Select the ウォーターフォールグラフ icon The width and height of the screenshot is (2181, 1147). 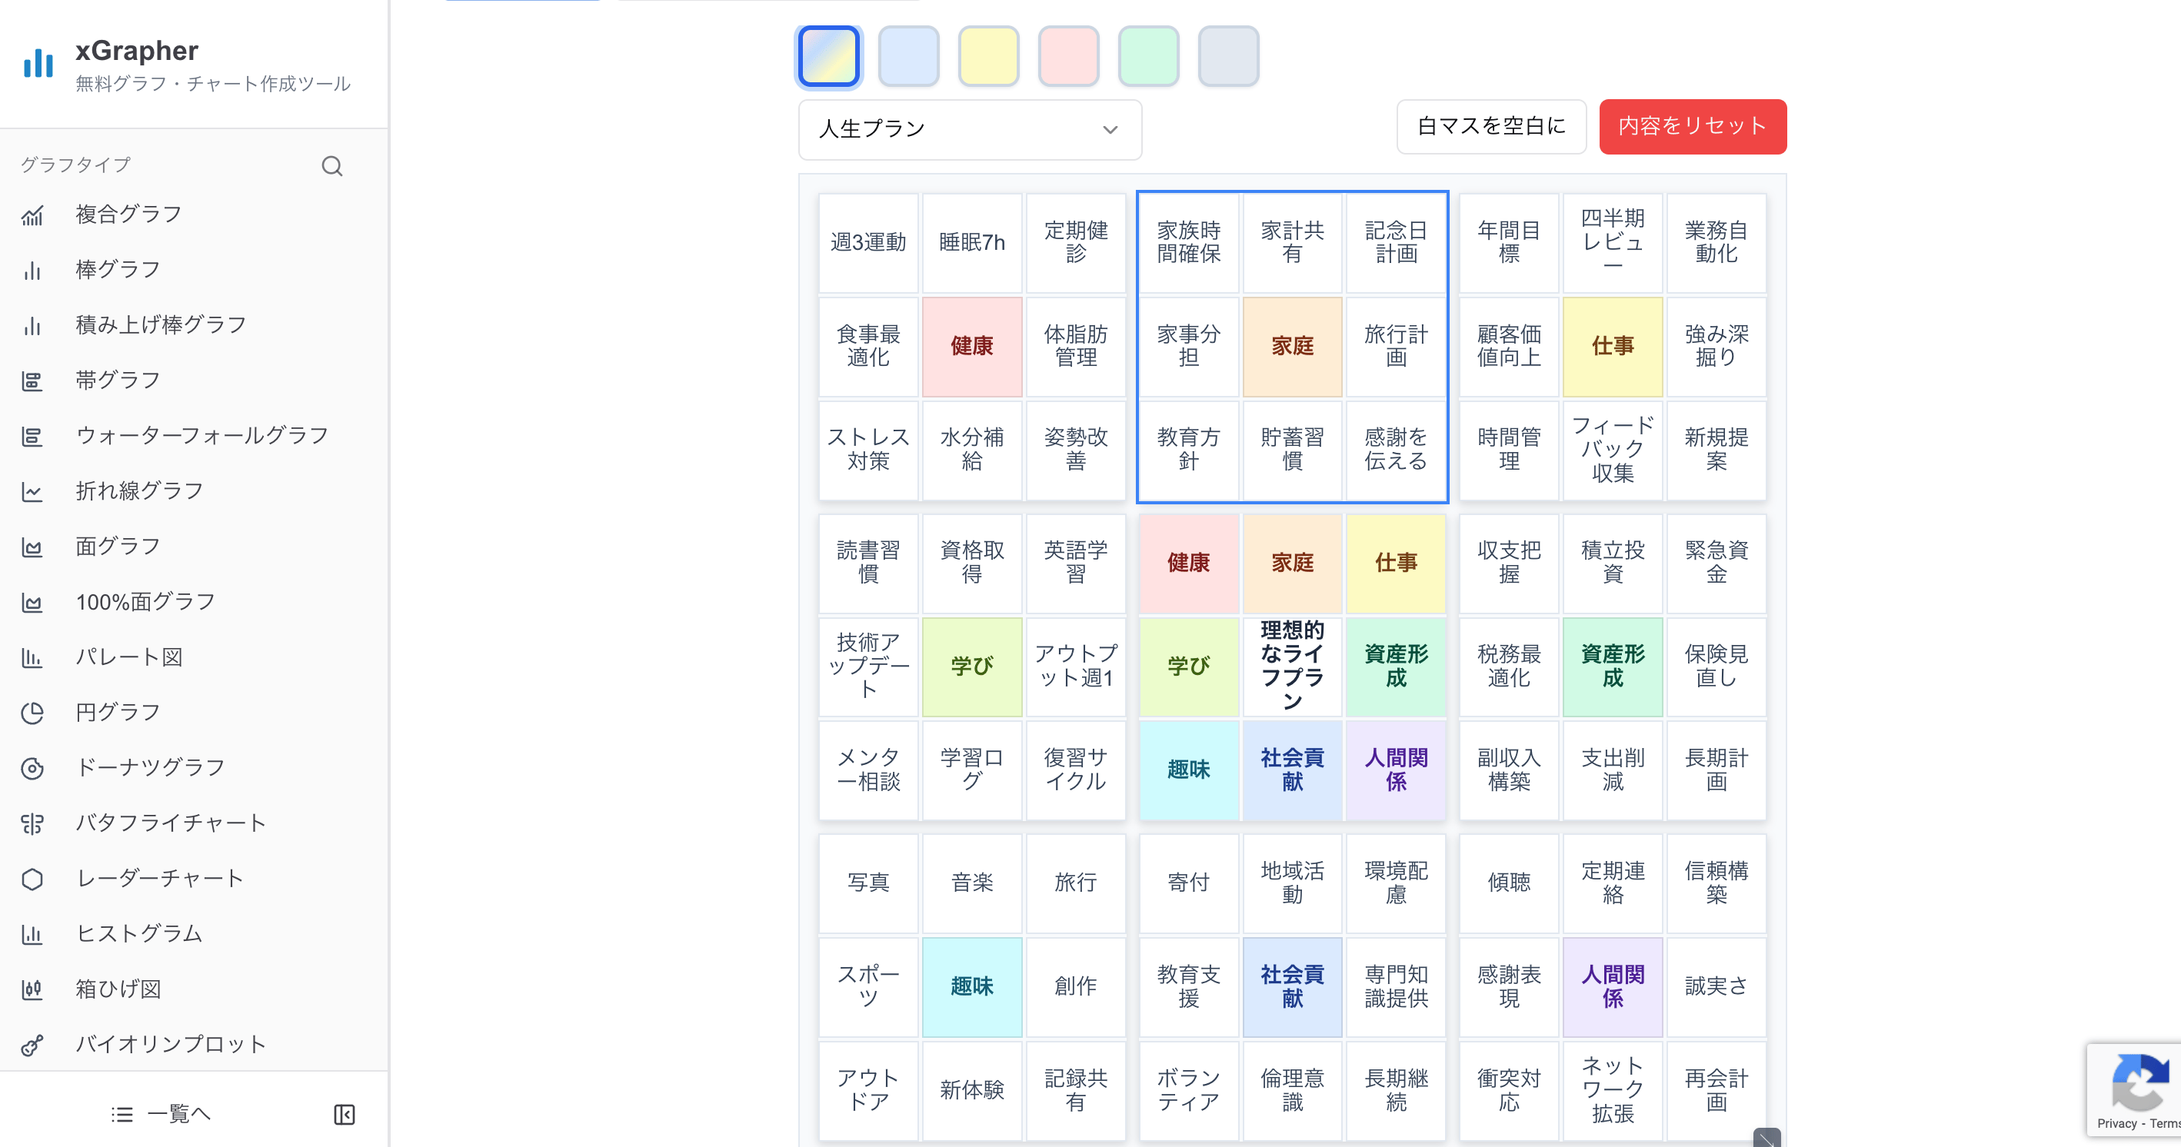32,436
